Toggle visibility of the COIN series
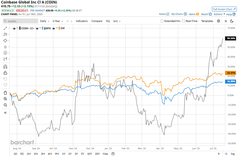The image size is (239, 157). [14, 28]
